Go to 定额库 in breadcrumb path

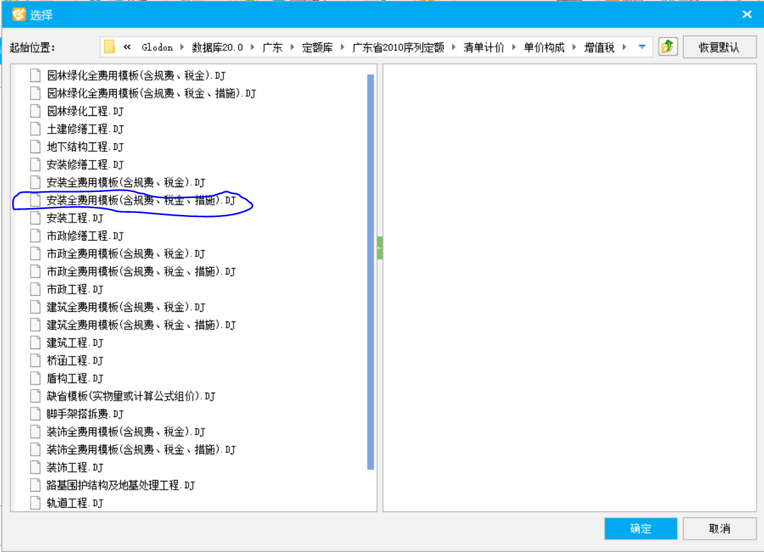click(317, 47)
